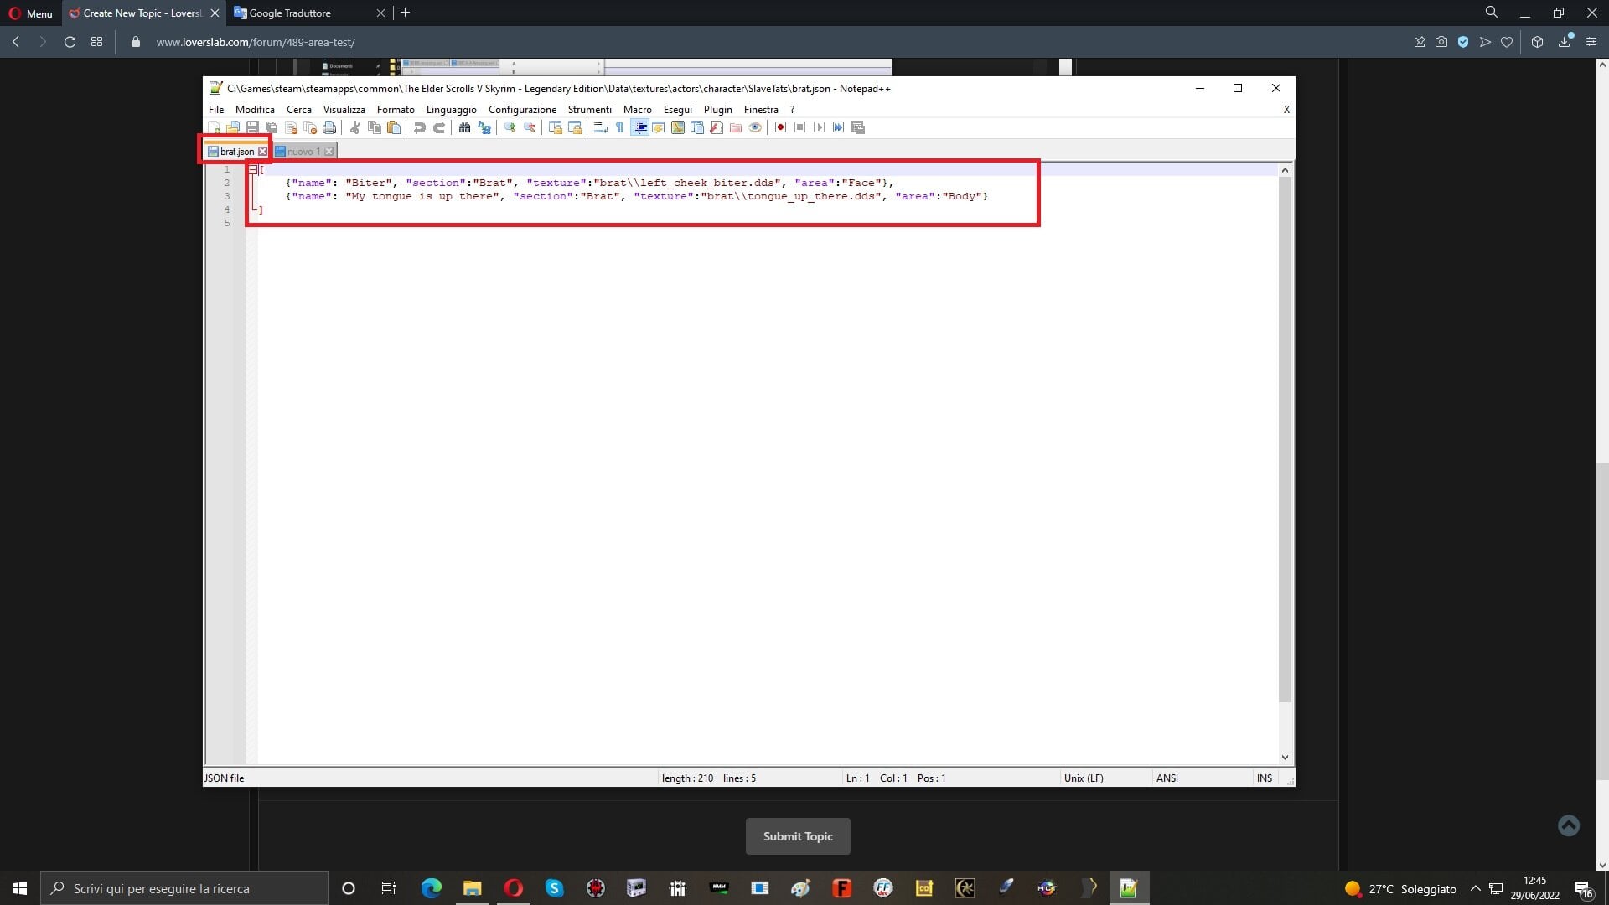1609x905 pixels.
Task: Click the browser reload button
Action: pyautogui.click(x=70, y=42)
